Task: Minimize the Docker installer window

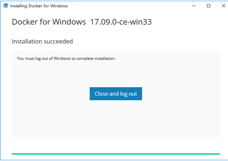Action: tap(194, 6)
